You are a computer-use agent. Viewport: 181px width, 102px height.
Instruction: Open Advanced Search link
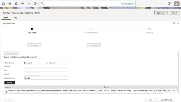tap(128, 4)
